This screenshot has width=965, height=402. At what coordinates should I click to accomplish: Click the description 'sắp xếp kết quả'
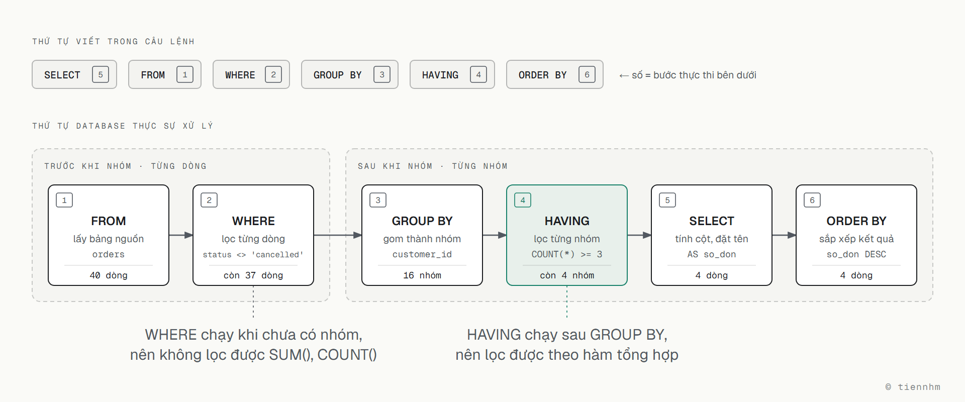click(x=856, y=239)
